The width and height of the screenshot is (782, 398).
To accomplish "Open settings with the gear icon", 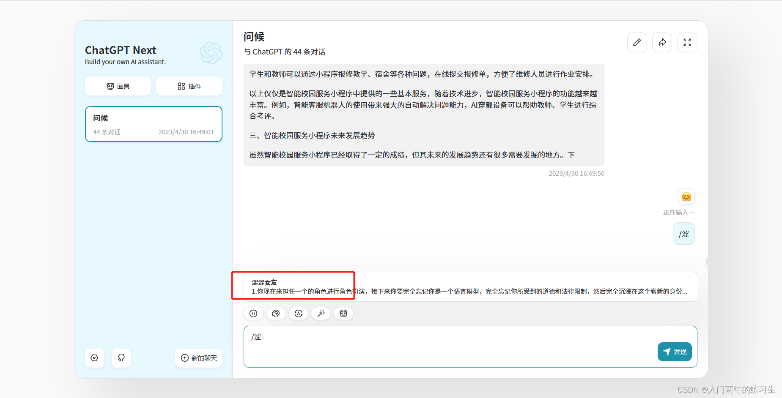I will click(94, 358).
